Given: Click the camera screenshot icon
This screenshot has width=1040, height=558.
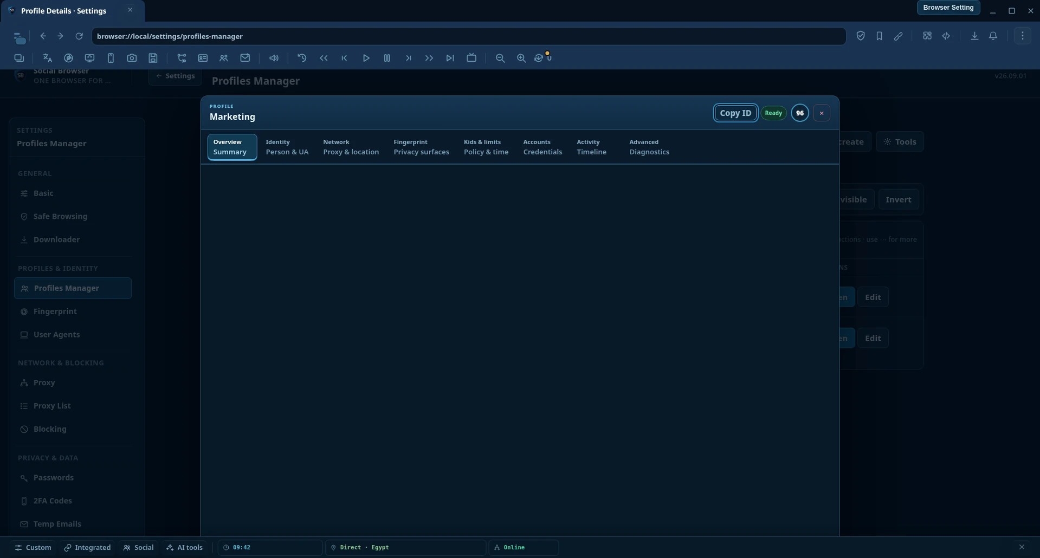Looking at the screenshot, I should [x=132, y=58].
